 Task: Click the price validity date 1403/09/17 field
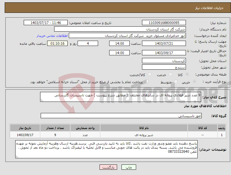click(164, 53)
